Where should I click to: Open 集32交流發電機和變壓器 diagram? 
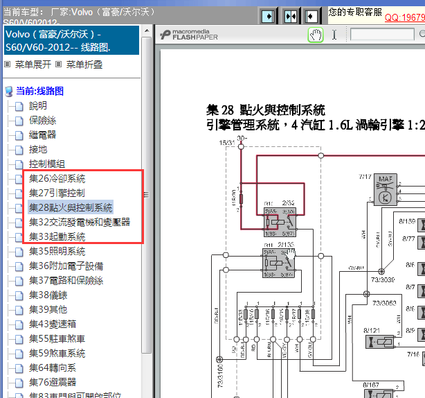click(80, 223)
